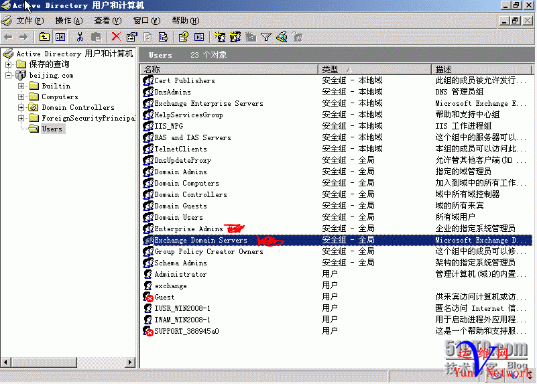
Task: Click the tree pane horizontal scrollbar thumb
Action: [44, 362]
